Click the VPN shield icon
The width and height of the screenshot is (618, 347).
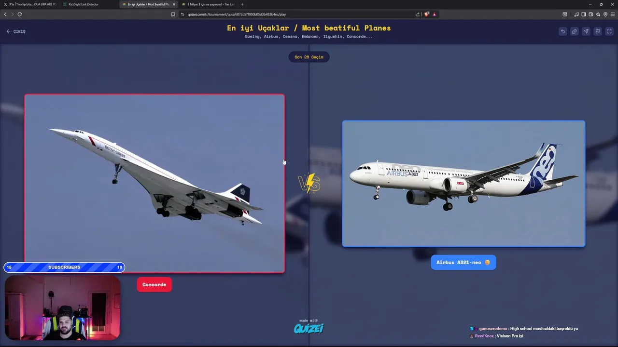pyautogui.click(x=605, y=14)
